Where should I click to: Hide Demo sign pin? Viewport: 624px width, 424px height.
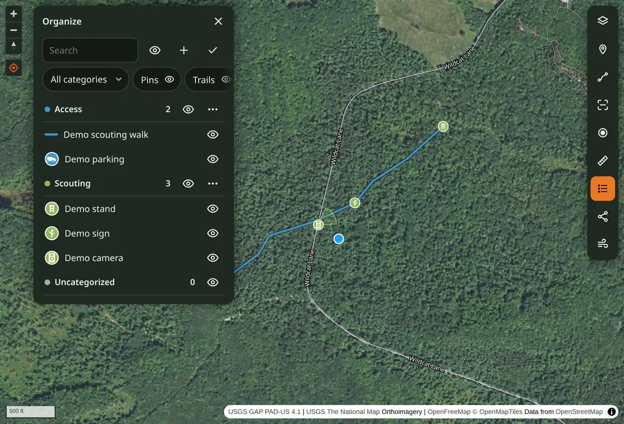[x=213, y=233]
